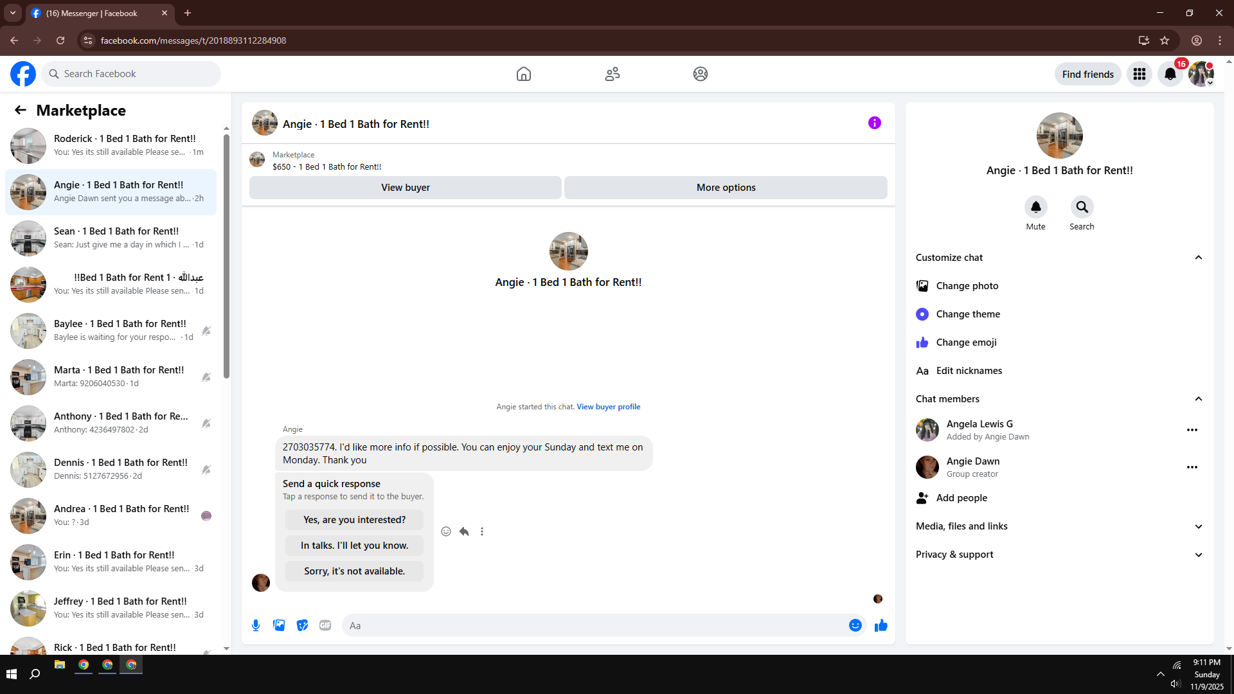Open the Facebook menu grid icon
Screen dimensions: 1234x694
click(1140, 74)
